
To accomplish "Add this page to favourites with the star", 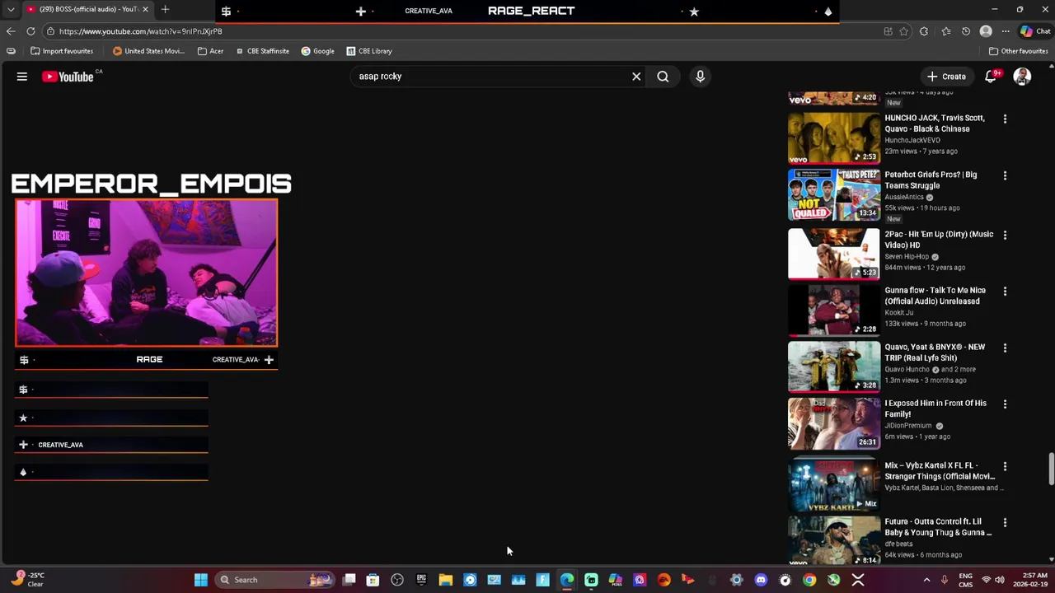I will 904,31.
